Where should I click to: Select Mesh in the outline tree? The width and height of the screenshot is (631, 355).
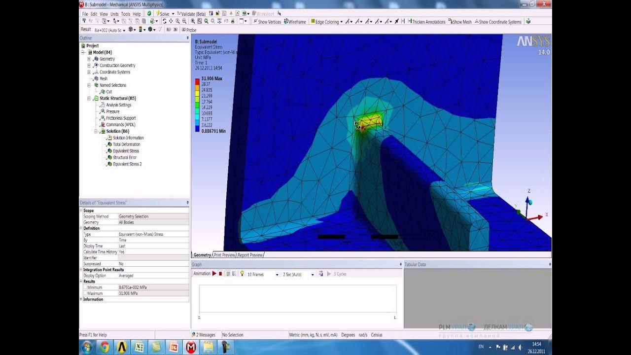pyautogui.click(x=103, y=78)
